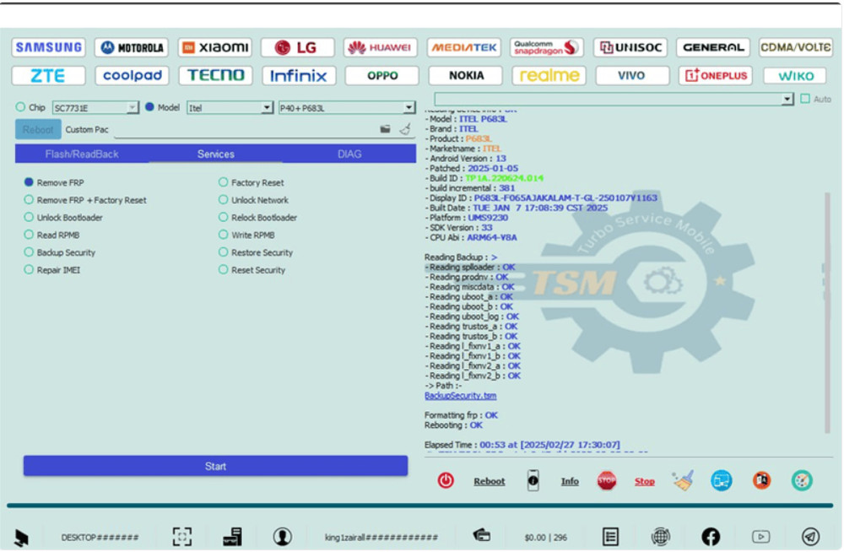Viewport: 844px width, 552px height.
Task: Select Factory Reset in services list
Action: tap(221, 181)
